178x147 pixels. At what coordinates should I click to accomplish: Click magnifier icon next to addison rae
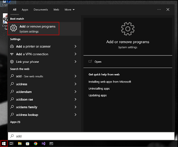(x=12, y=99)
